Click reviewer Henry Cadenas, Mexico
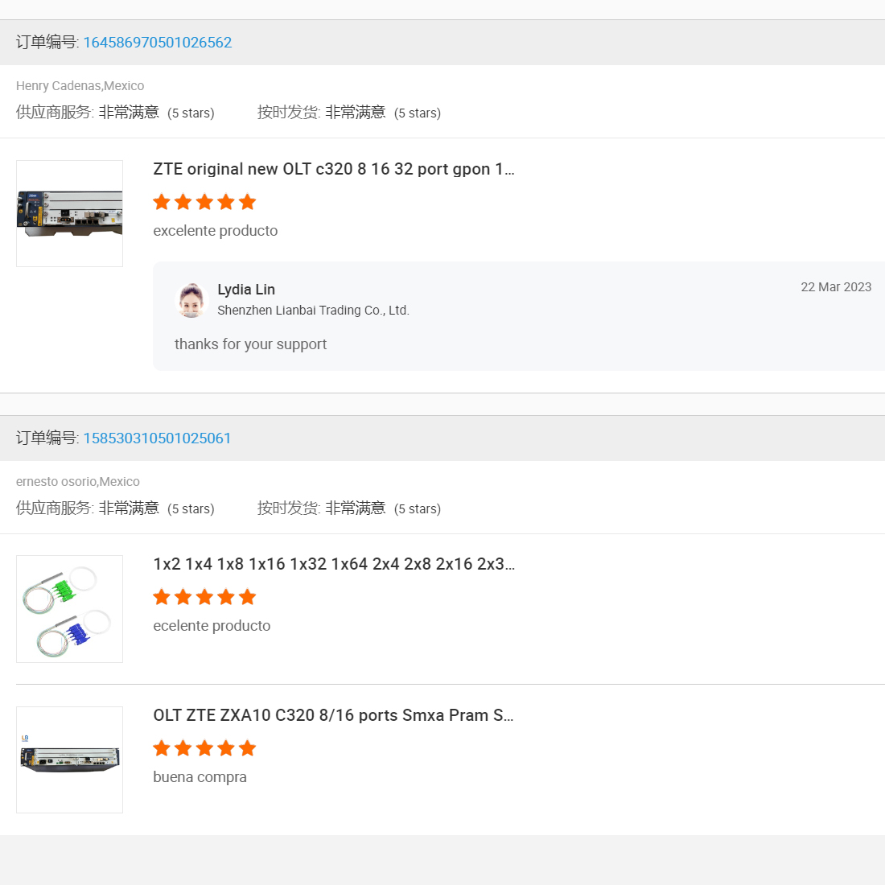885x885 pixels. [x=80, y=86]
